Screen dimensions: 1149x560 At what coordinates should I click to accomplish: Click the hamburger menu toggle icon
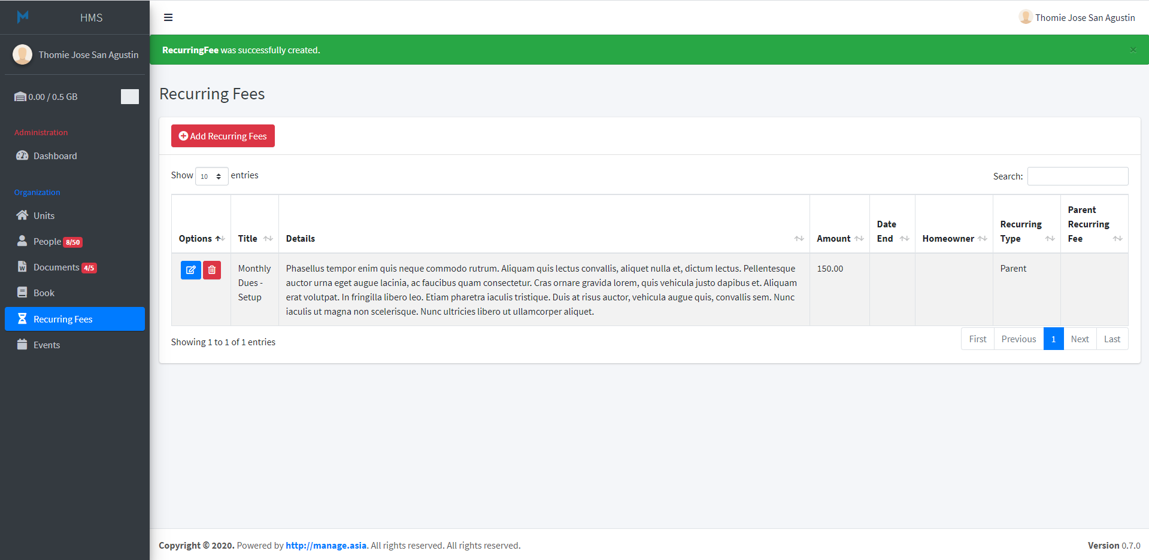[x=168, y=17]
